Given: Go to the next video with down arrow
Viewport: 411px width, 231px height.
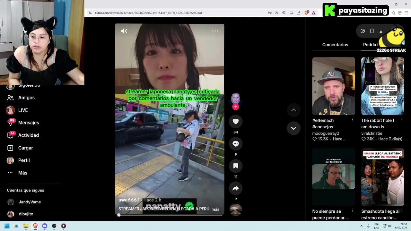Looking at the screenshot, I should coord(293,128).
